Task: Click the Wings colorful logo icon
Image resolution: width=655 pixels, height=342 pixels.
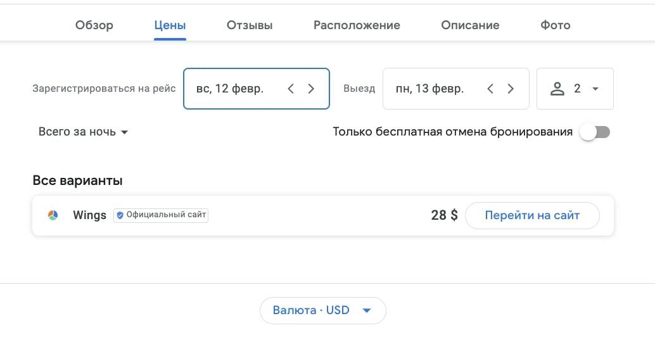Action: click(x=53, y=215)
